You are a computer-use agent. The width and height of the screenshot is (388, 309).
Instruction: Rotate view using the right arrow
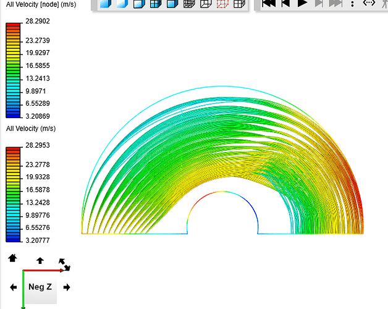[x=67, y=287]
